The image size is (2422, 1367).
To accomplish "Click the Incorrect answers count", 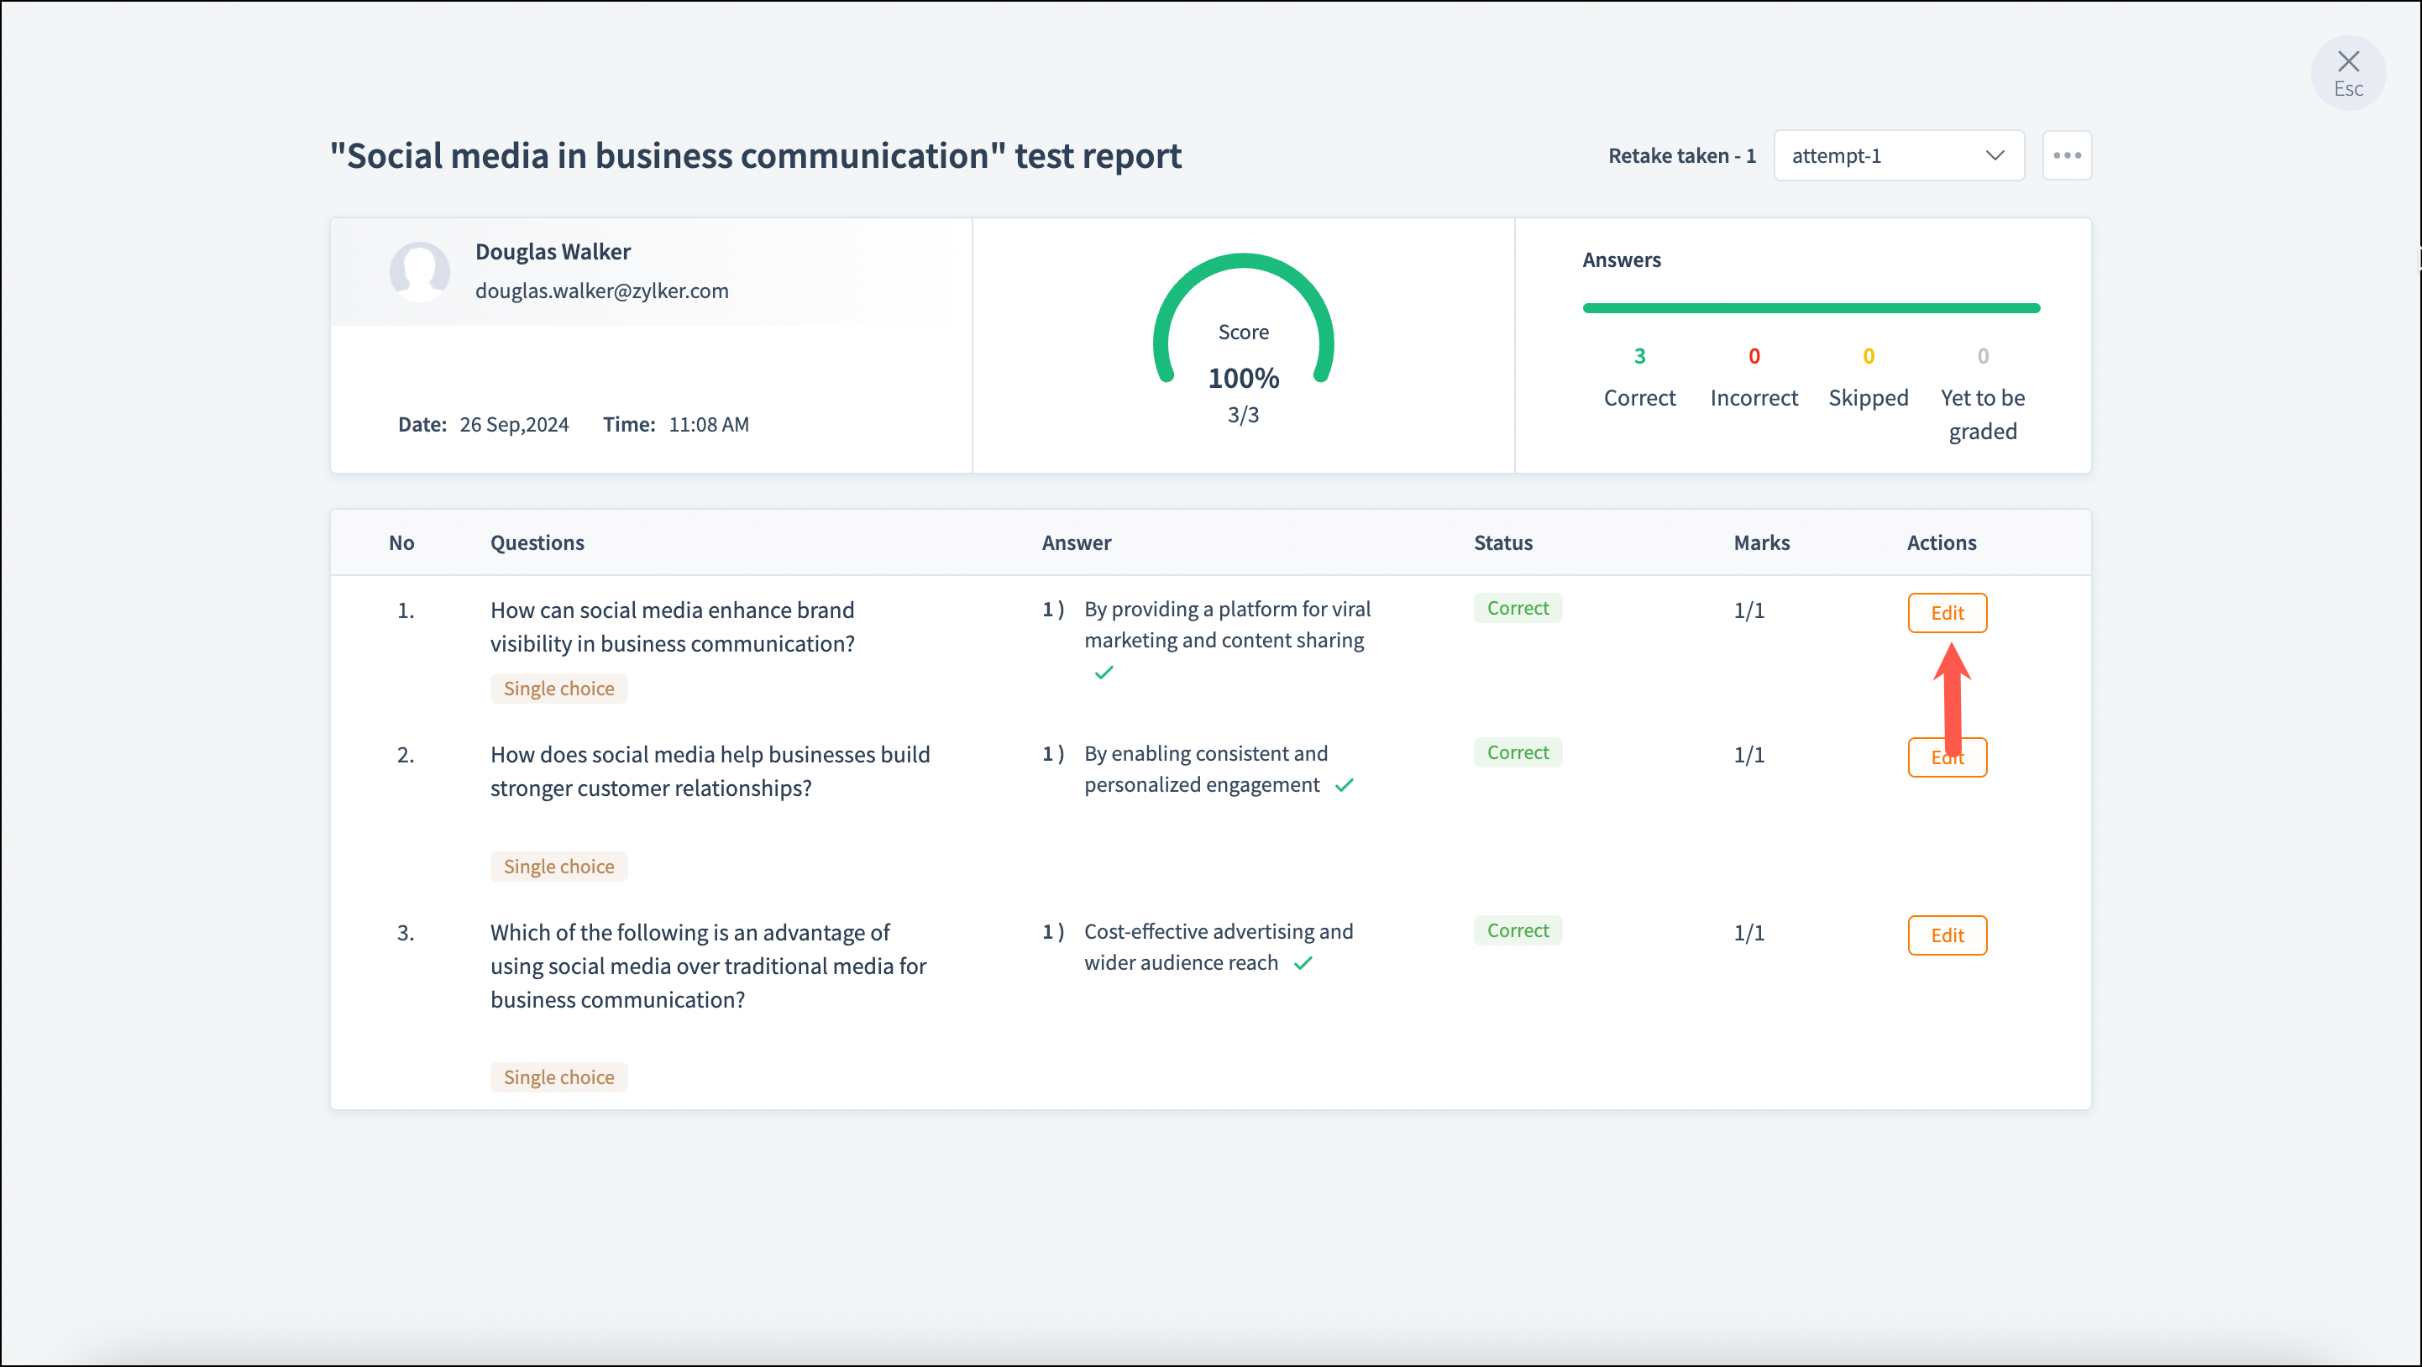I will [1754, 356].
